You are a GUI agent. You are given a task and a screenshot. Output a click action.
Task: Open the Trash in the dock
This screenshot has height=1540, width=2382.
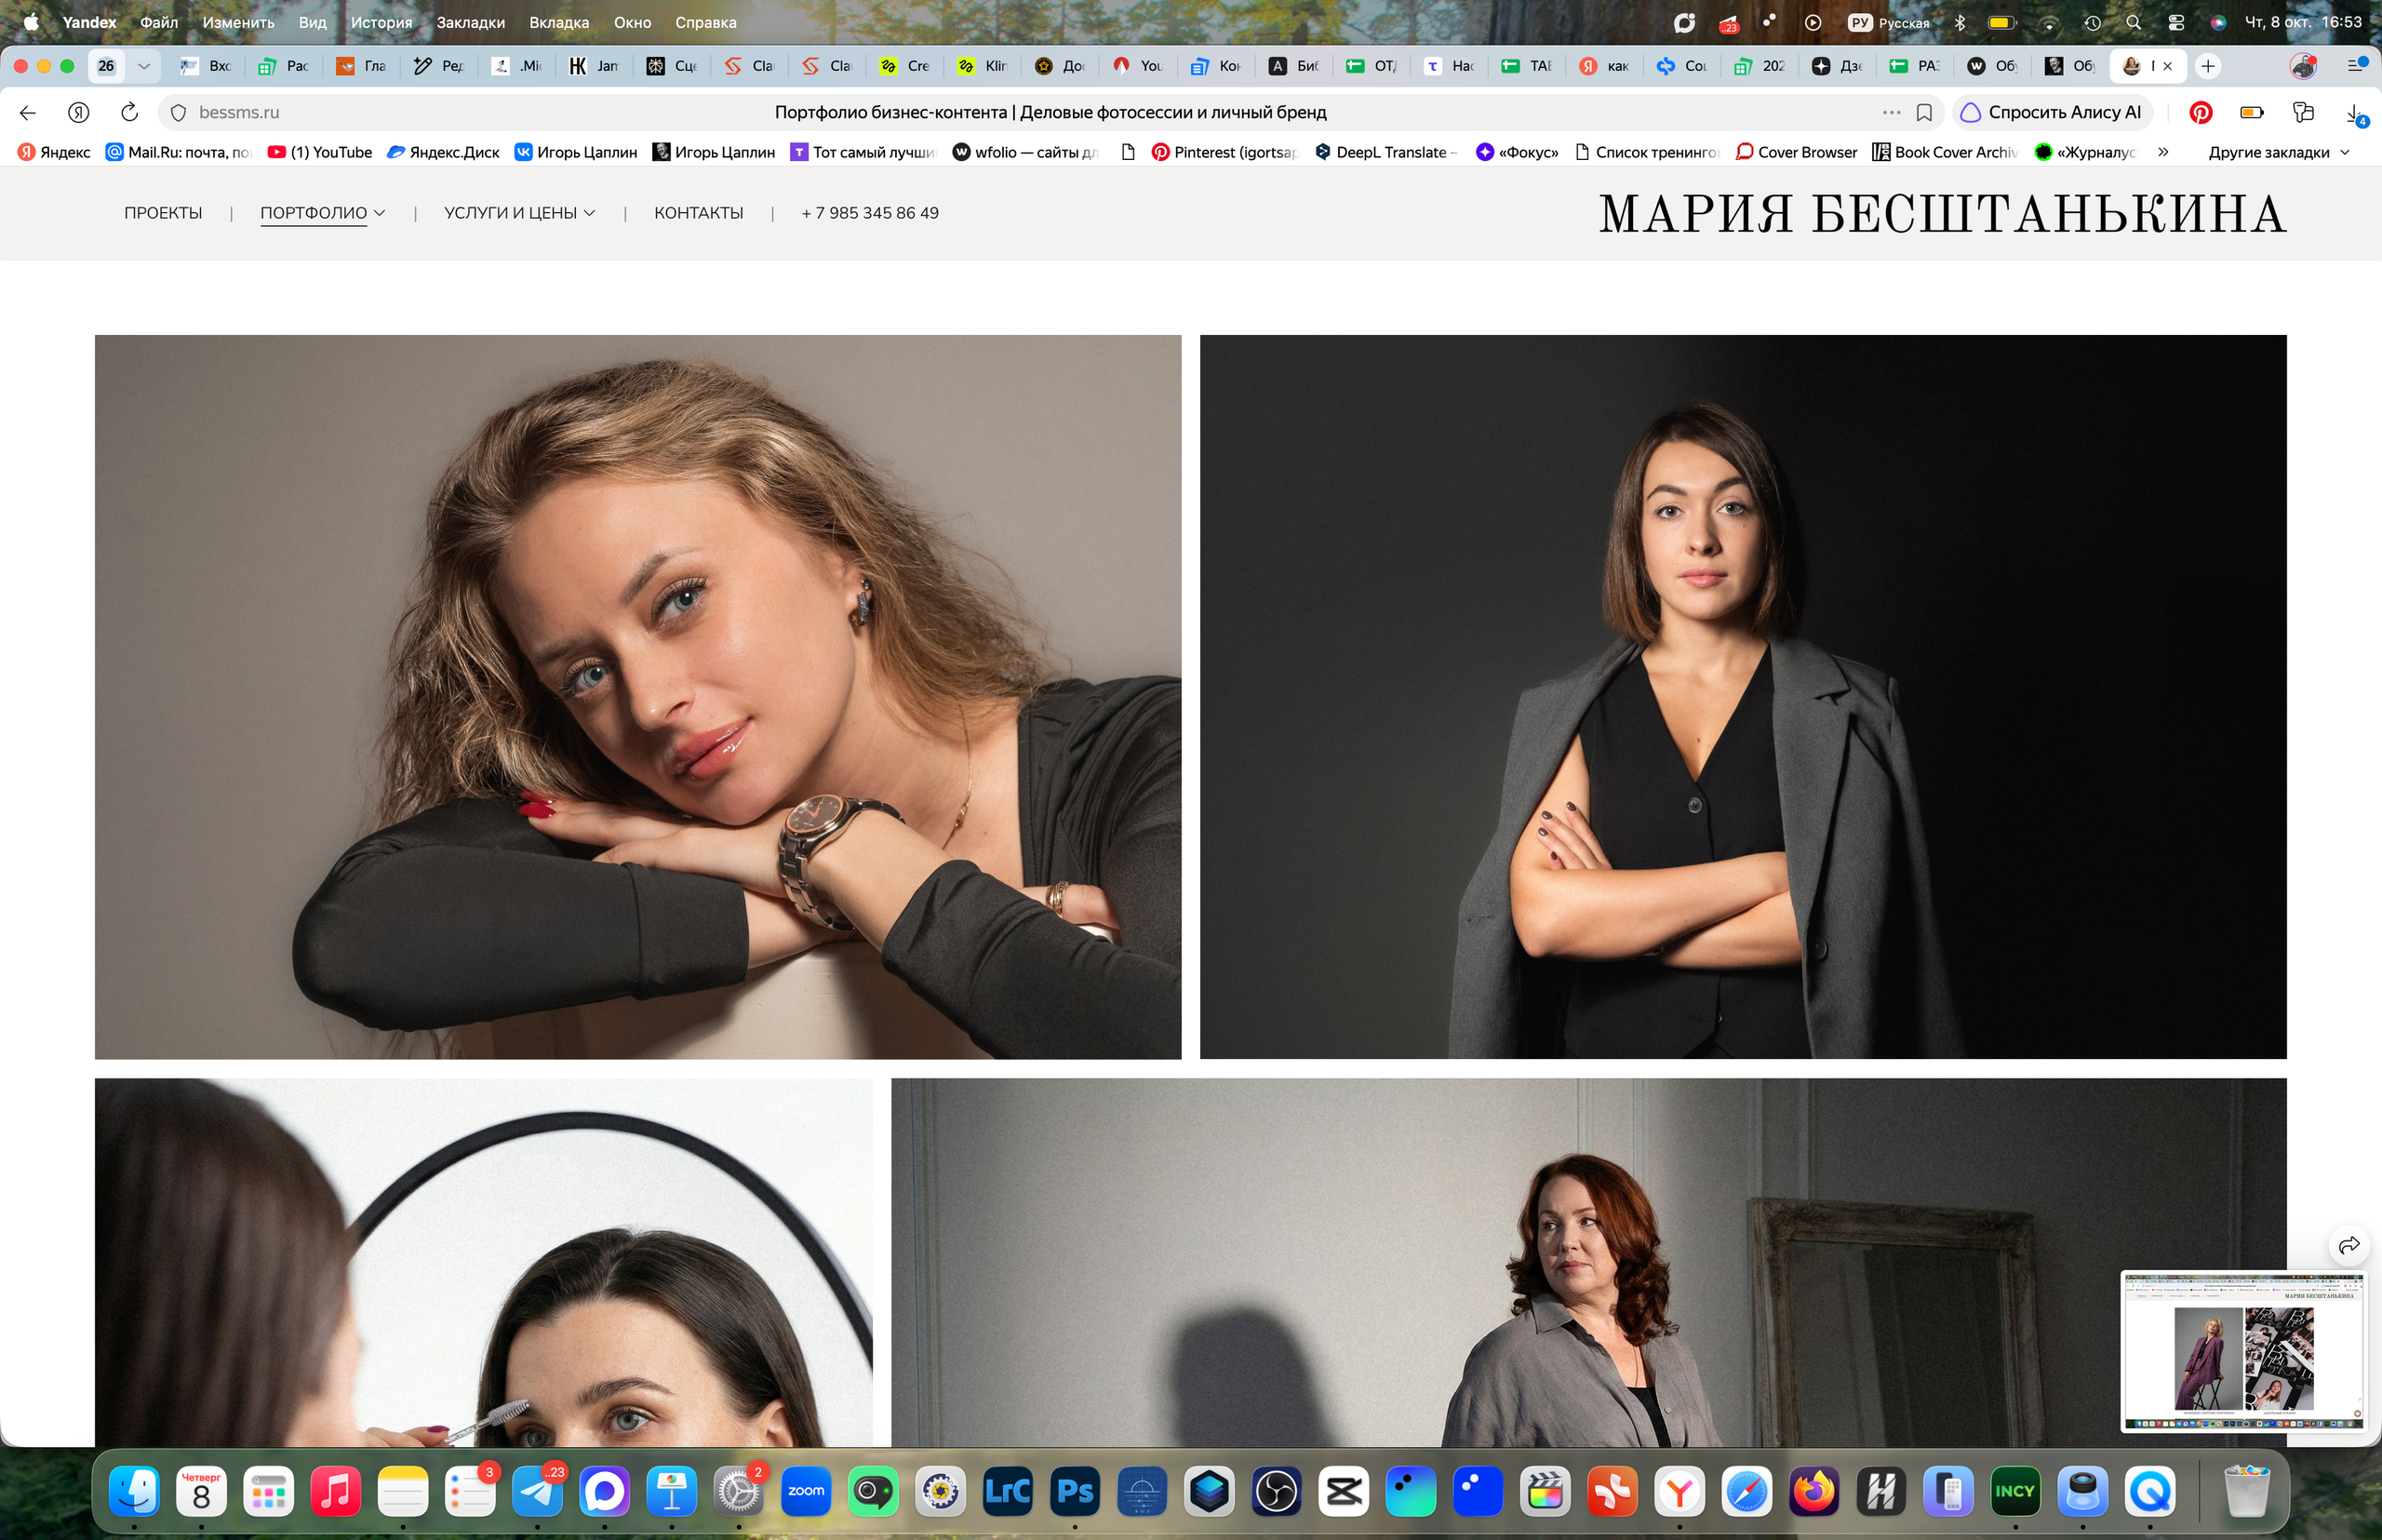point(2246,1492)
